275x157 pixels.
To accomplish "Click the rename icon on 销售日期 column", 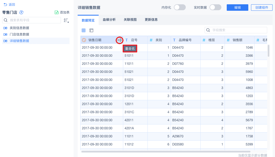I will click(x=119, y=40).
